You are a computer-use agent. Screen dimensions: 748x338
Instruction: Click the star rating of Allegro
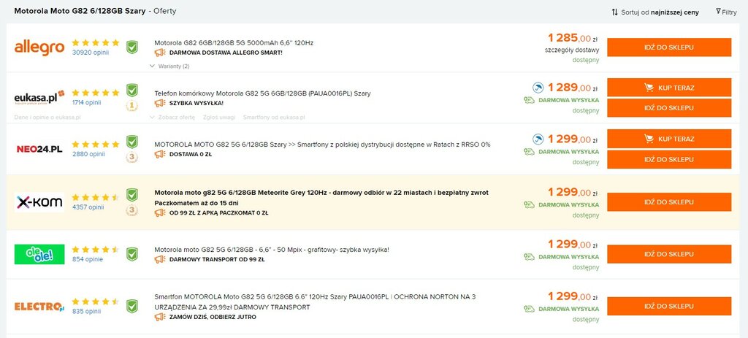tap(96, 42)
